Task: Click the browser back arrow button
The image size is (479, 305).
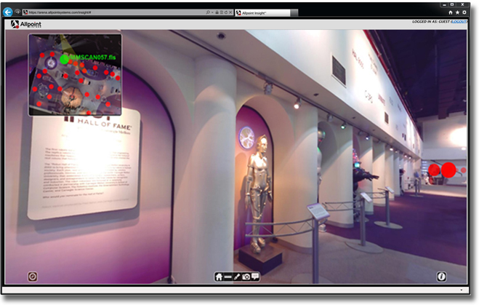Action: tap(8, 12)
